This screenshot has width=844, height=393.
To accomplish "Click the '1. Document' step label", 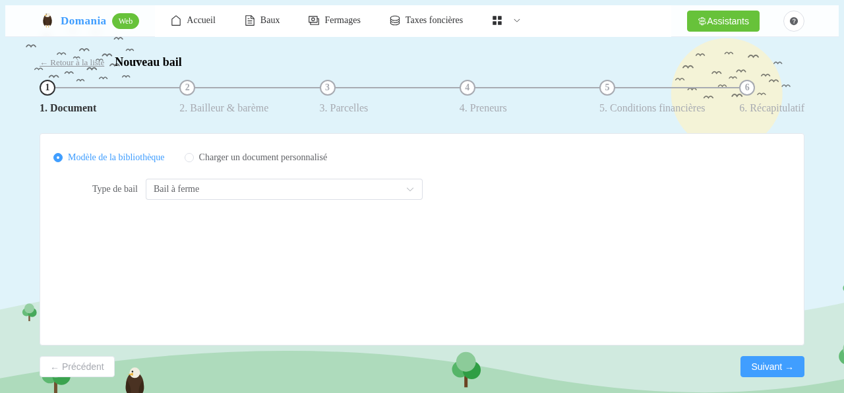I will pyautogui.click(x=68, y=108).
